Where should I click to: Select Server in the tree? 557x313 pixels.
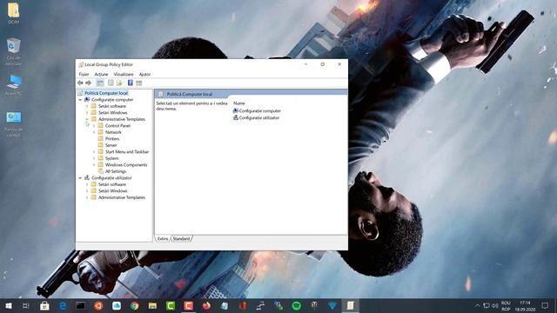point(111,145)
